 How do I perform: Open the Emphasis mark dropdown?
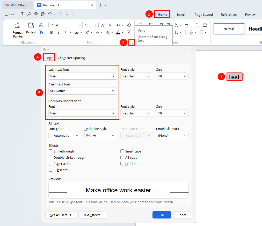coord(172,135)
